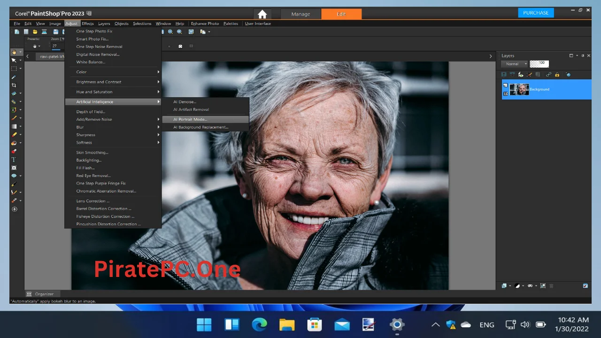Click the Open folder icon in toolbar

(35, 32)
